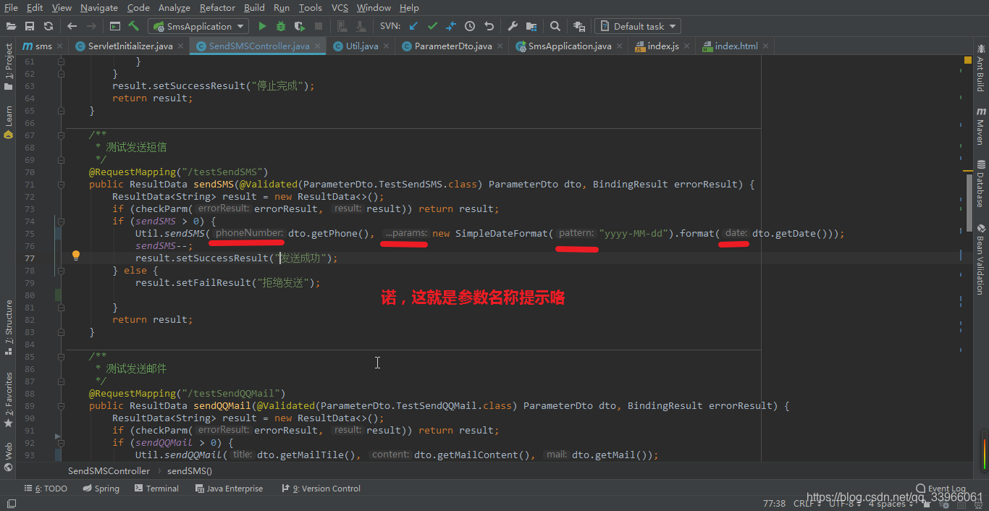
Task: Click the SVN Revert undo icon
Action: [489, 26]
